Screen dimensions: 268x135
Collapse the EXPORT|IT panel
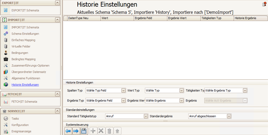(57, 3)
